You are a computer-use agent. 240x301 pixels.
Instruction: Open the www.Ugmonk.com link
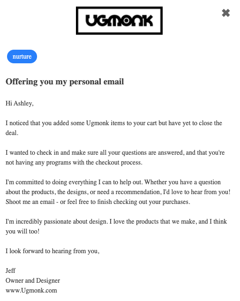(31, 290)
